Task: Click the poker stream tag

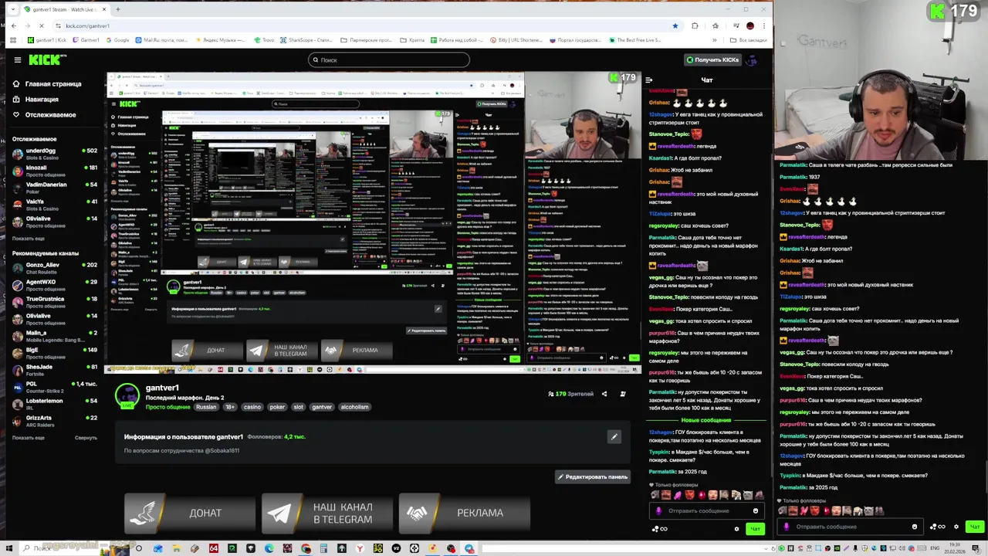Action: coord(277,407)
